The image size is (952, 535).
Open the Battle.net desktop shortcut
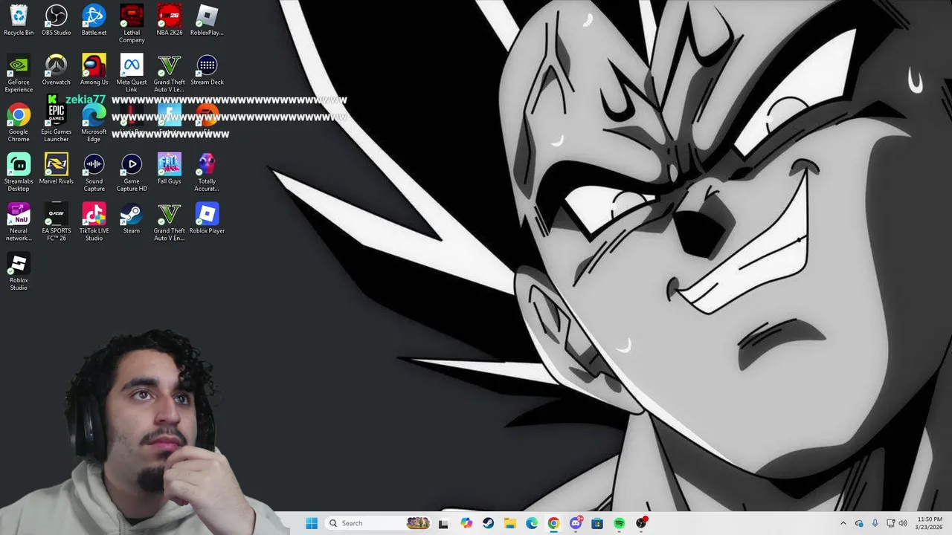[x=94, y=21]
